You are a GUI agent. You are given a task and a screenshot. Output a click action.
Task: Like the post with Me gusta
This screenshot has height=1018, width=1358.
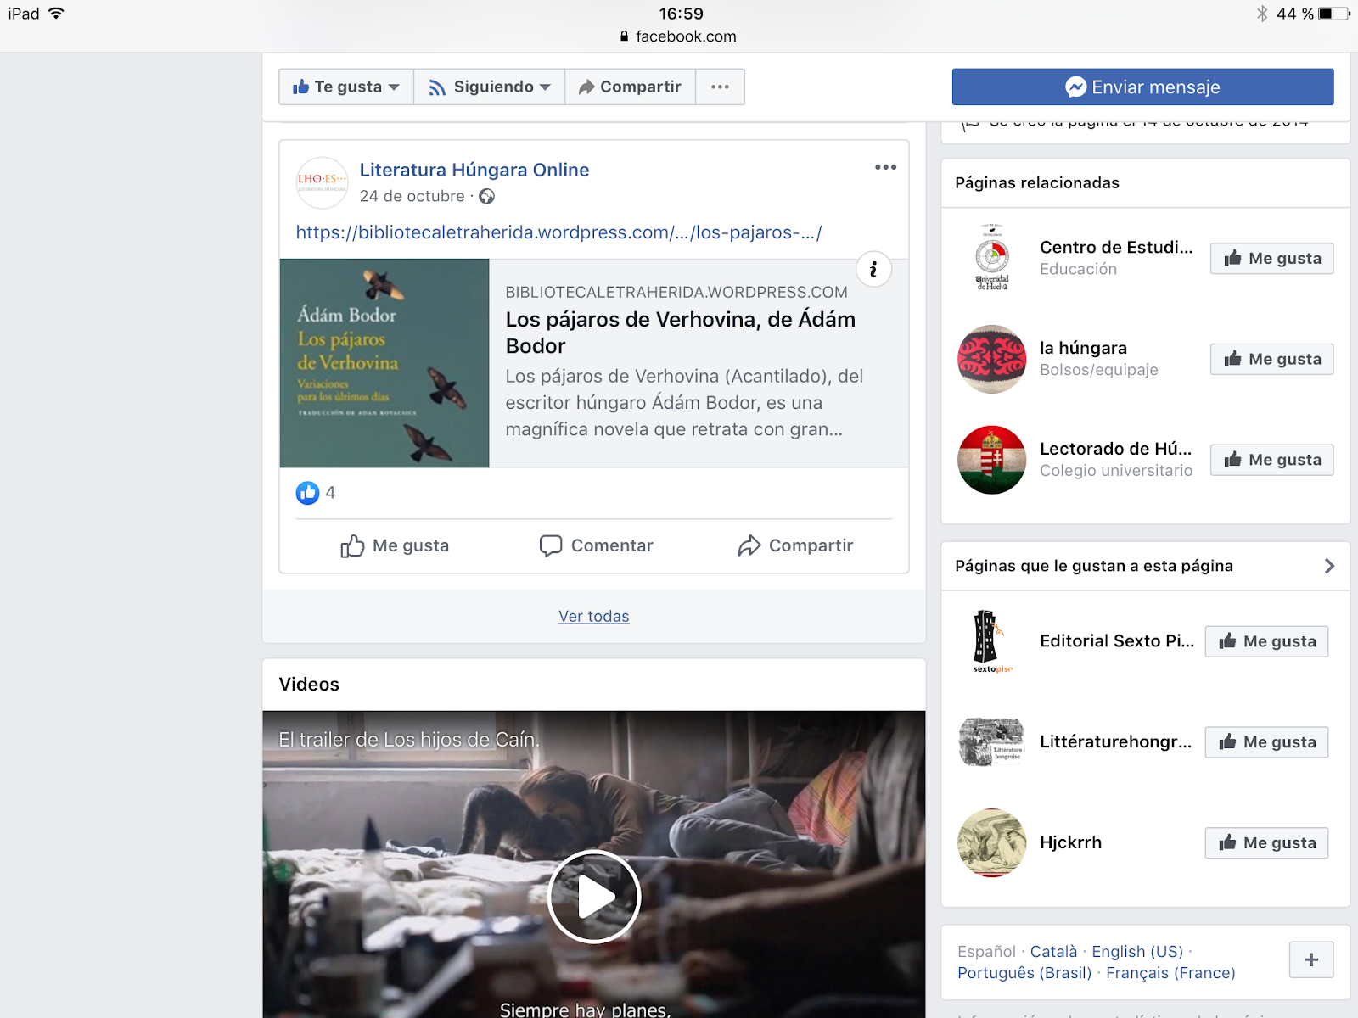[x=395, y=545]
